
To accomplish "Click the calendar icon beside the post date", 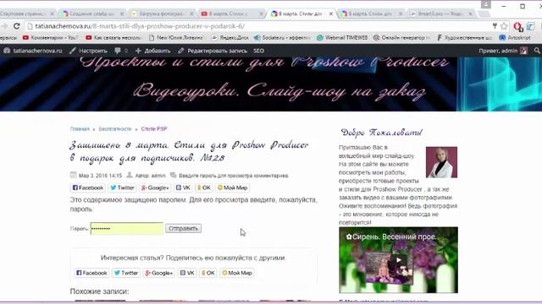I will [74, 175].
